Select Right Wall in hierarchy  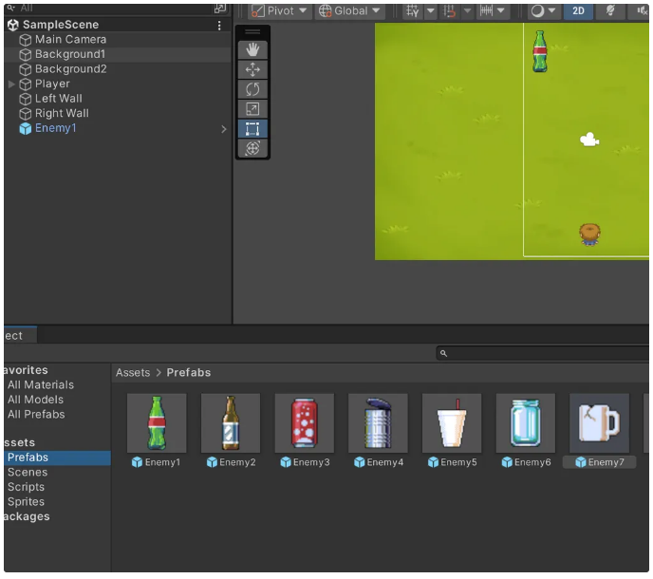118,113
